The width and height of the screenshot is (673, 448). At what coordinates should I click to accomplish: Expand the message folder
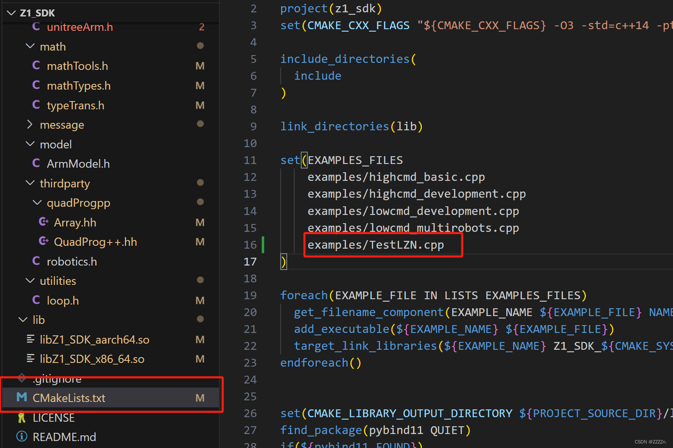tap(30, 125)
